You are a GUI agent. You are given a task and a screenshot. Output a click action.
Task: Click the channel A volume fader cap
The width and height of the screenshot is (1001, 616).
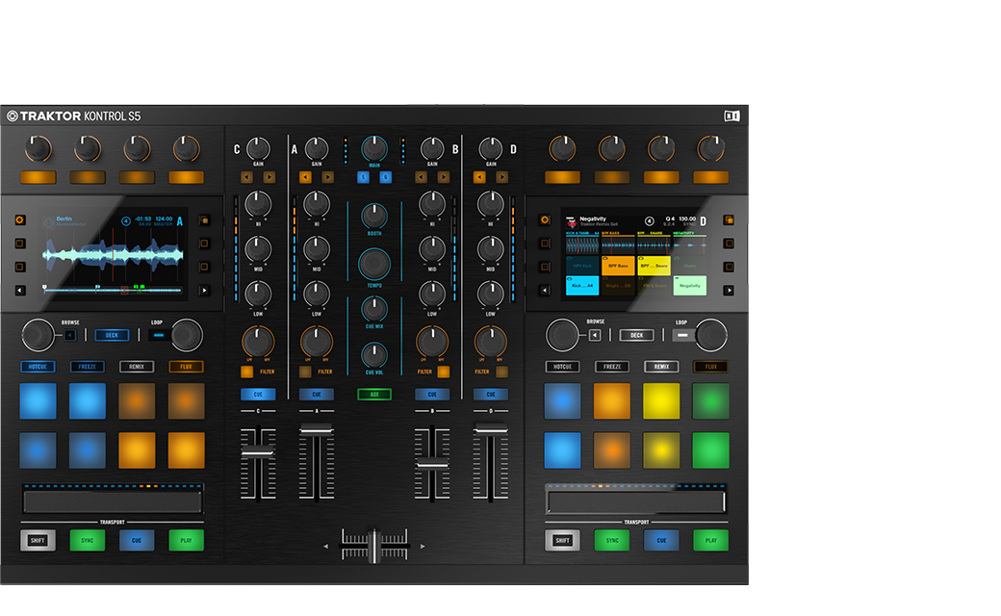(x=317, y=429)
